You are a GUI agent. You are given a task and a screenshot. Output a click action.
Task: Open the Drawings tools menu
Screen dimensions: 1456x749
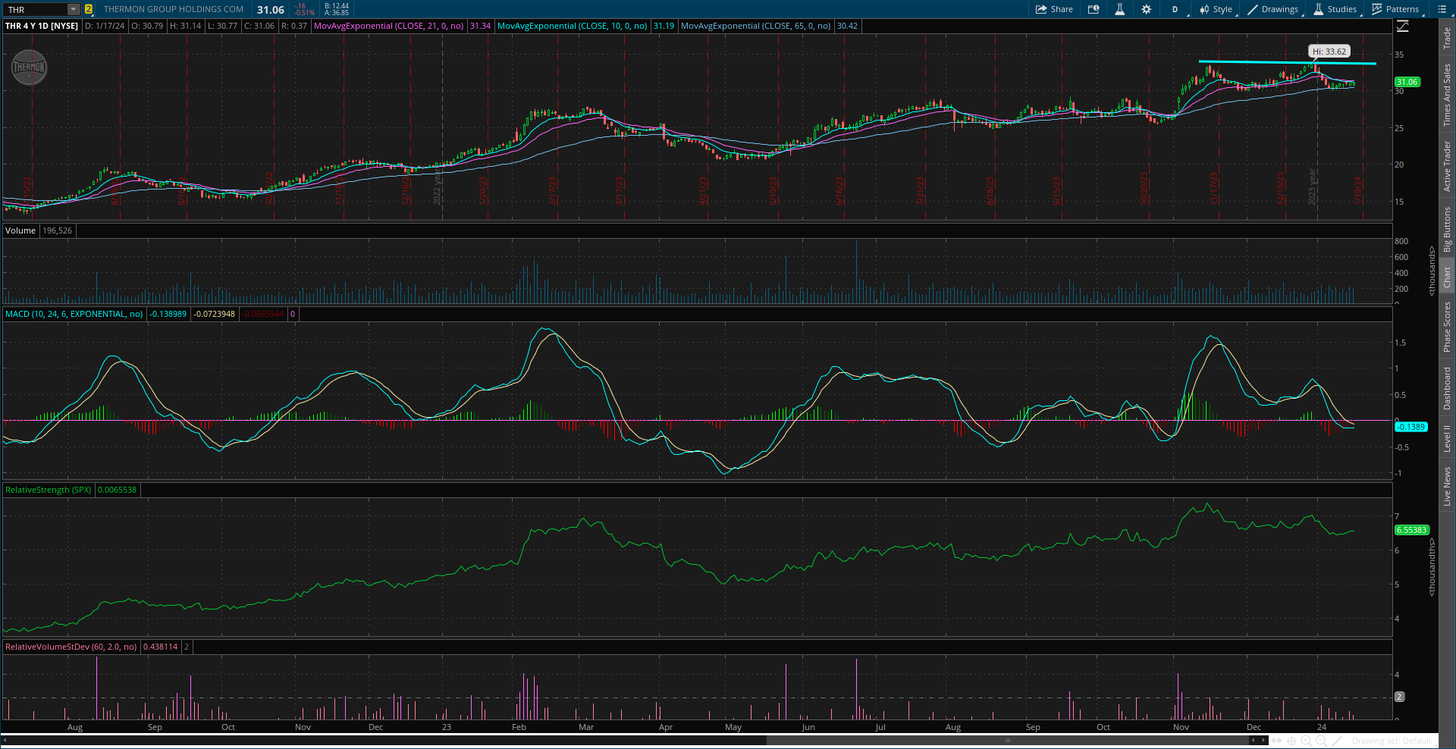click(1273, 9)
